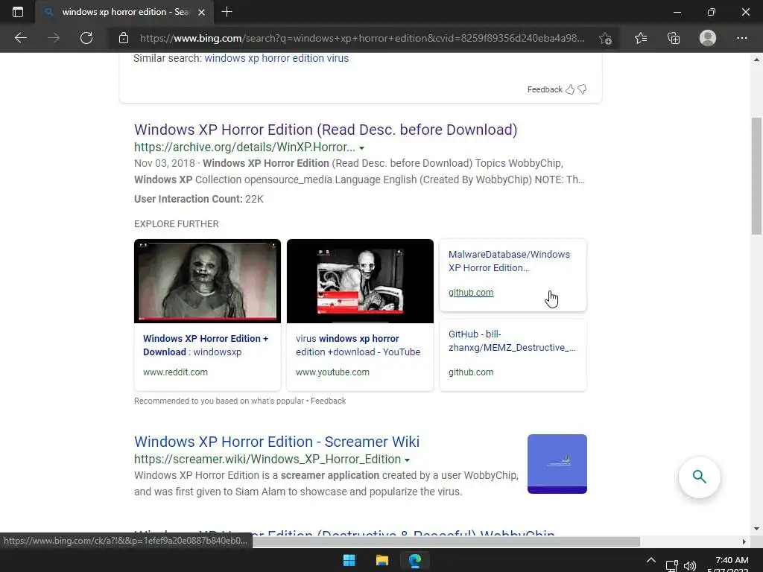This screenshot has height=572, width=763.
Task: Open network status tray icon
Action: [x=672, y=566]
